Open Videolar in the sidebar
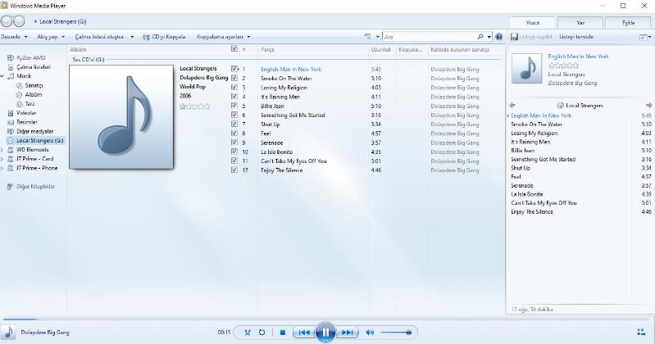 [x=26, y=113]
